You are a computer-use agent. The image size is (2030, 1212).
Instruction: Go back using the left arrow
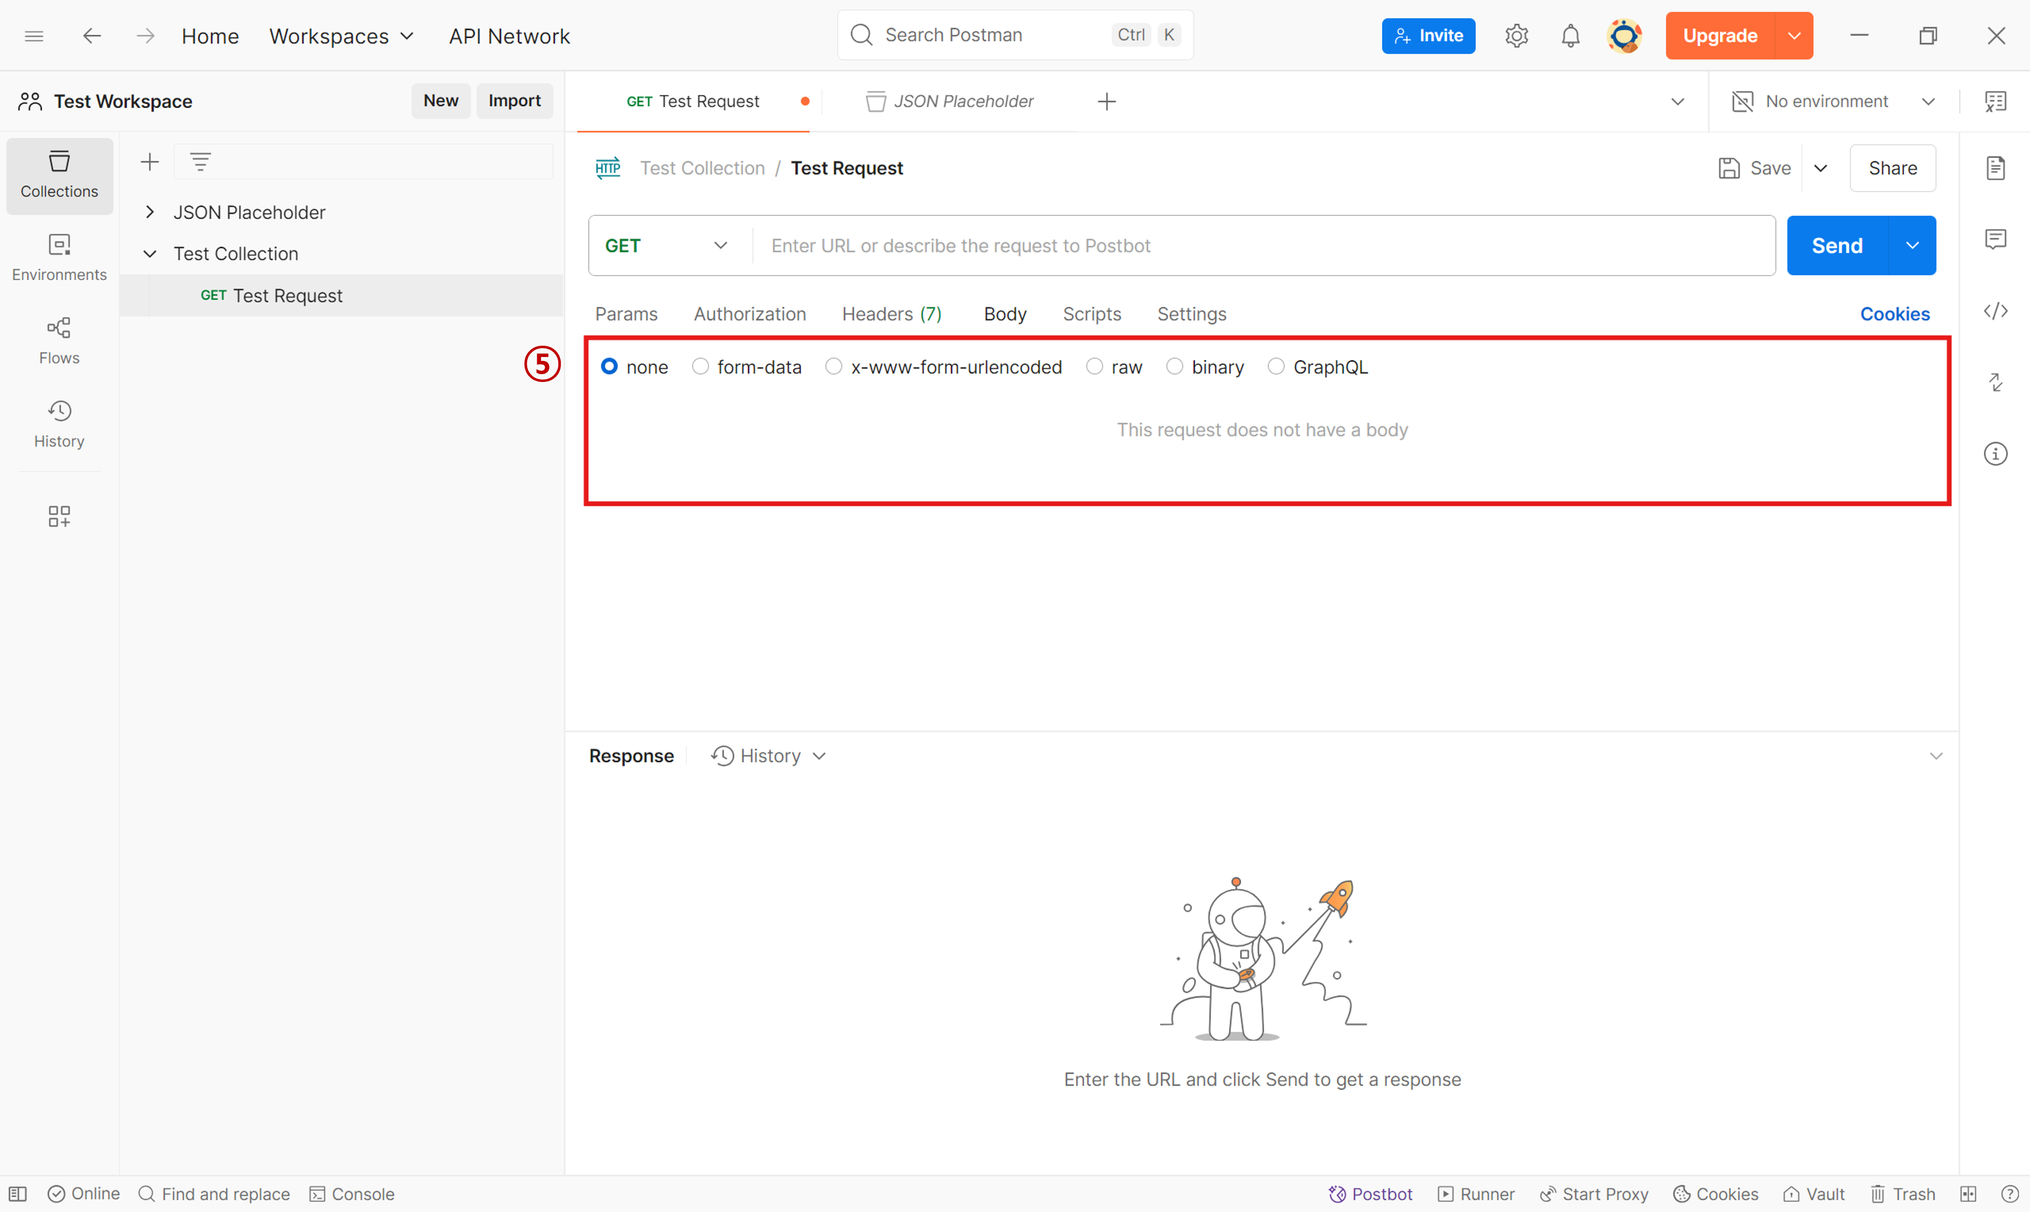click(x=92, y=36)
